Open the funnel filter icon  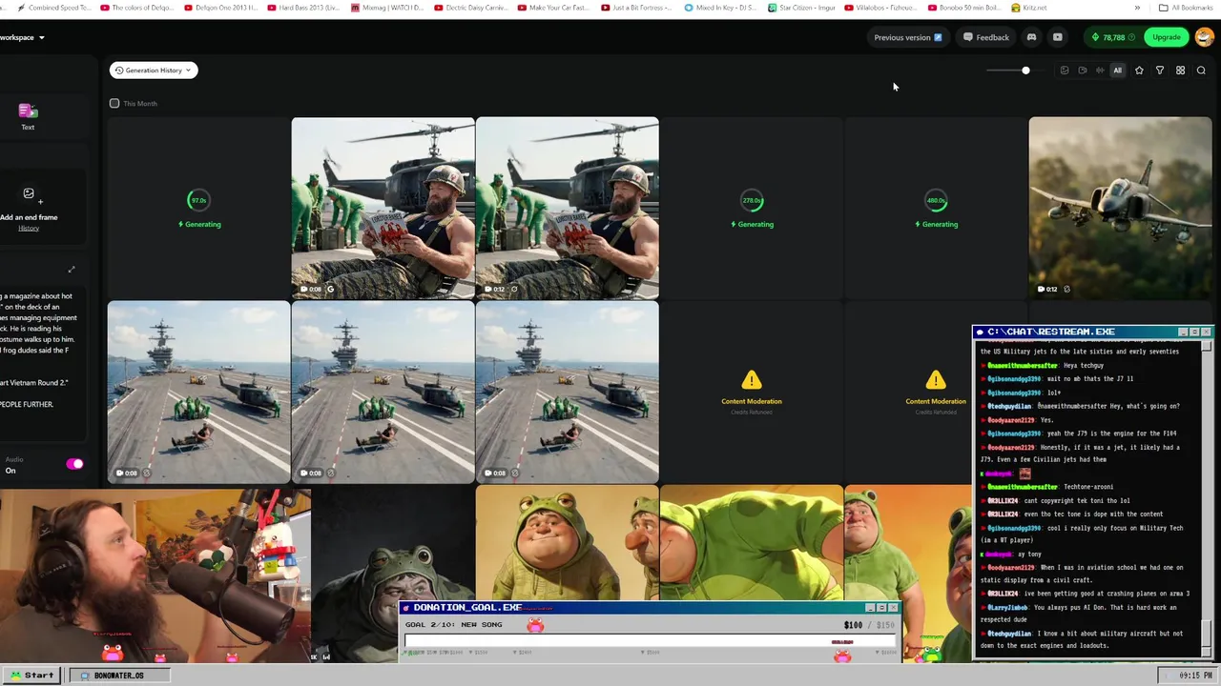click(x=1160, y=71)
